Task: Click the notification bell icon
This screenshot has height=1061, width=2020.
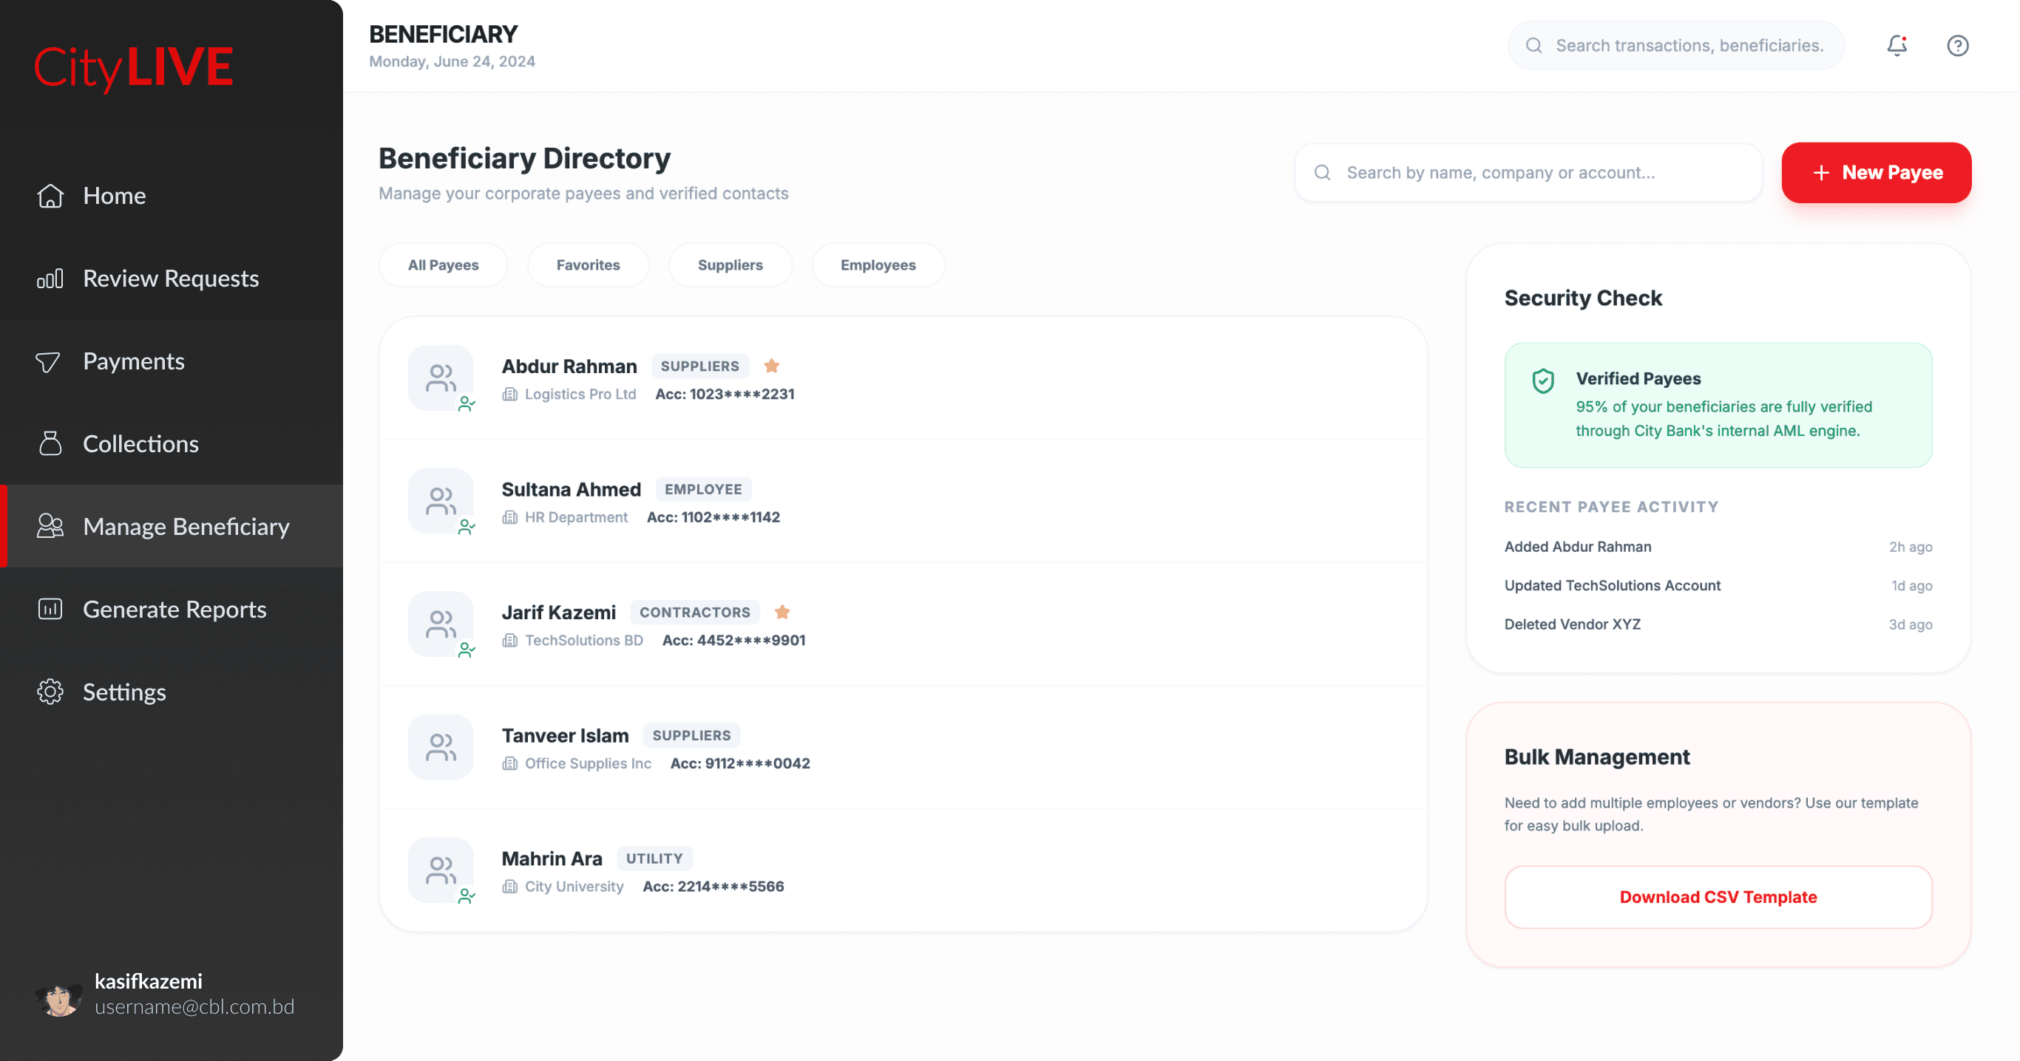Action: pyautogui.click(x=1896, y=46)
